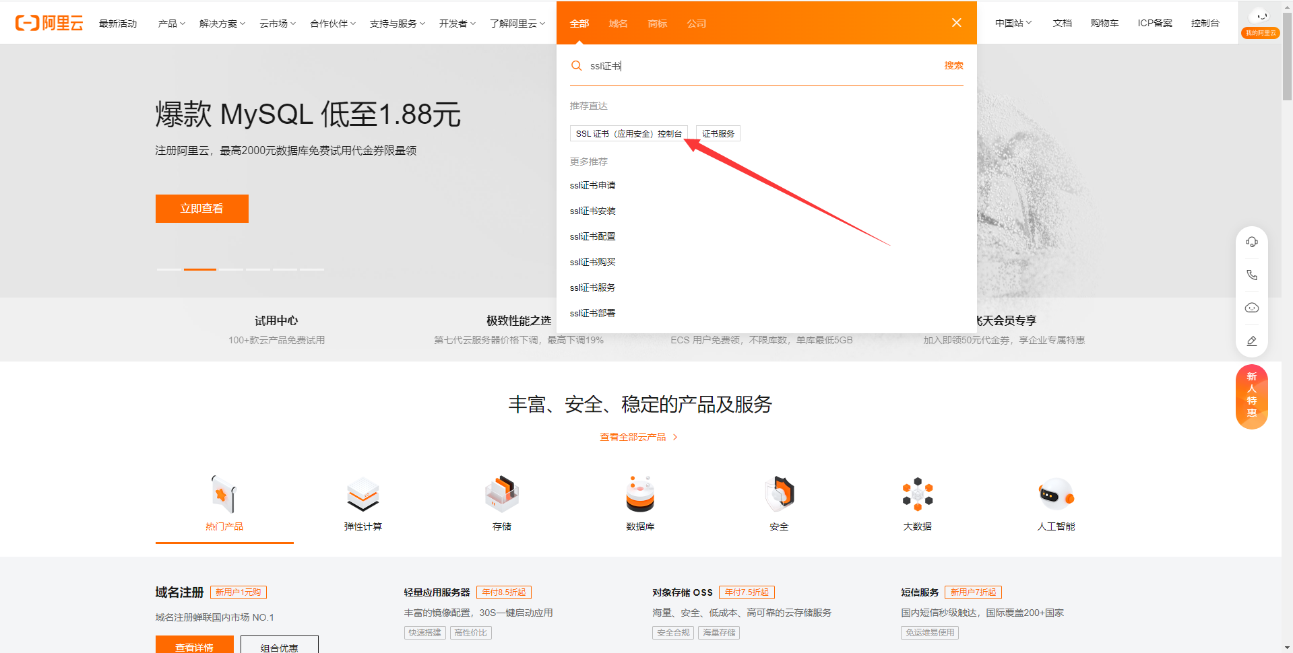Open ICP备案 in the top bar
Image resolution: width=1293 pixels, height=653 pixels.
coord(1155,23)
